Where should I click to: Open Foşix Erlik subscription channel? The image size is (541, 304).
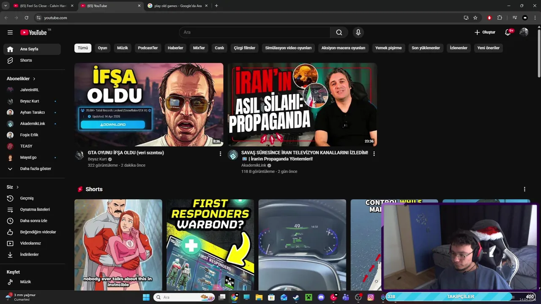tap(32, 135)
